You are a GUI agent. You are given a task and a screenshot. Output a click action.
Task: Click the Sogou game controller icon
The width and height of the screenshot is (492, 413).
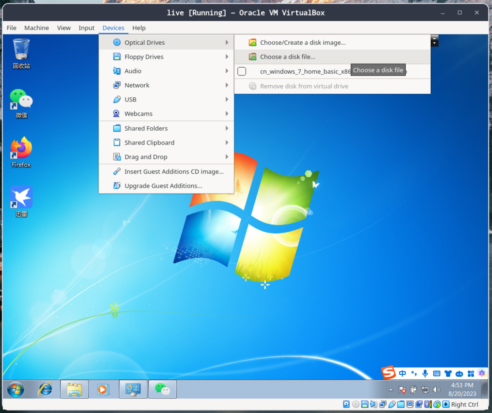coord(459,374)
